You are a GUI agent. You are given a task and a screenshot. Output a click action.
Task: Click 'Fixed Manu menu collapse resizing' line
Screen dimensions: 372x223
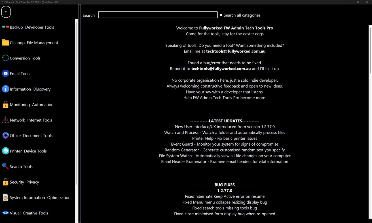coord(225,202)
